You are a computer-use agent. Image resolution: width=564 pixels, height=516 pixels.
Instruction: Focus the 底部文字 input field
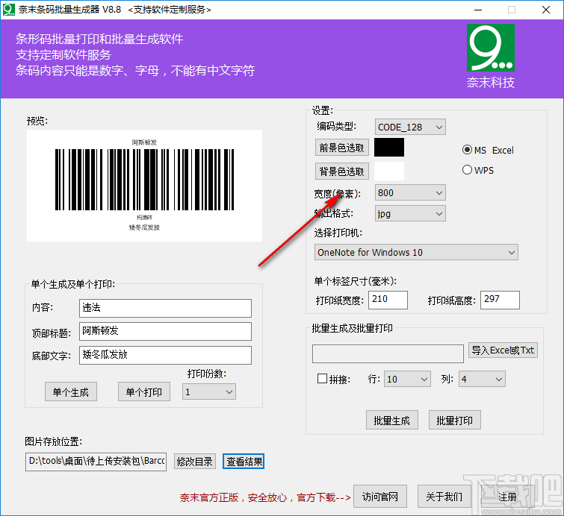[165, 355]
